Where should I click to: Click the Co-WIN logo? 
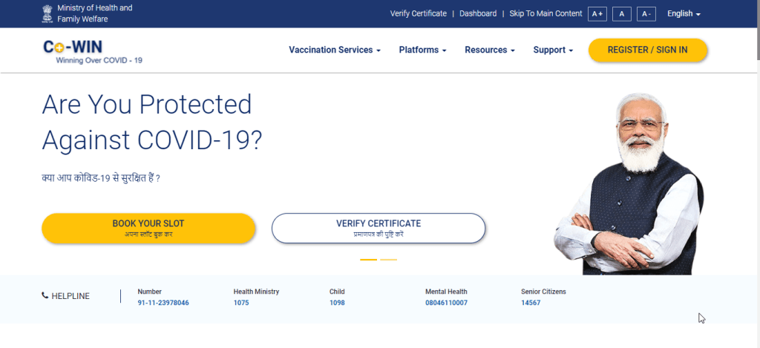(x=73, y=47)
